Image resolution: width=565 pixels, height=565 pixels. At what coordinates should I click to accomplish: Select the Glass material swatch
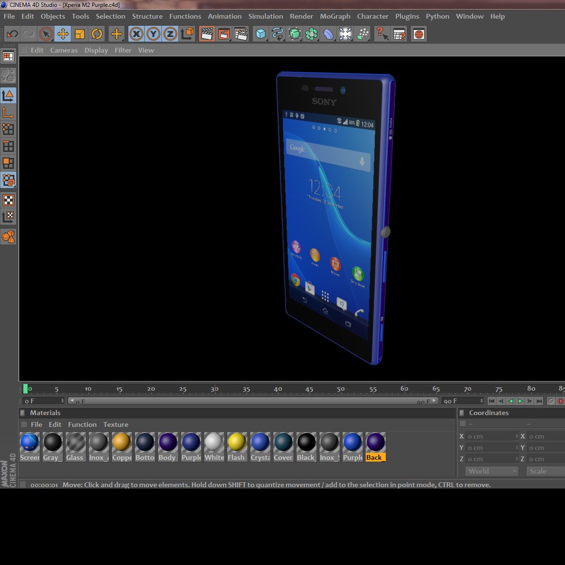click(76, 447)
